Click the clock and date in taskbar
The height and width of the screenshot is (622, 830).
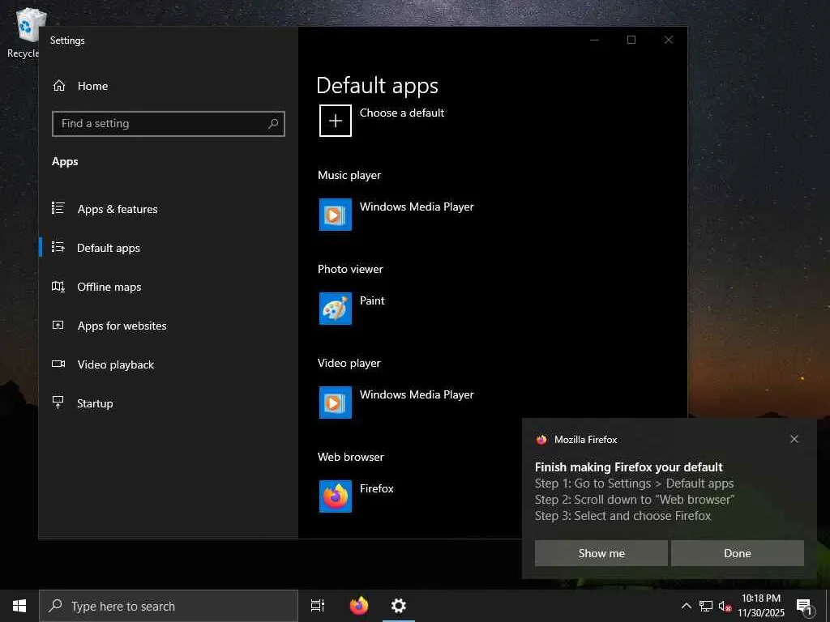tap(760, 606)
